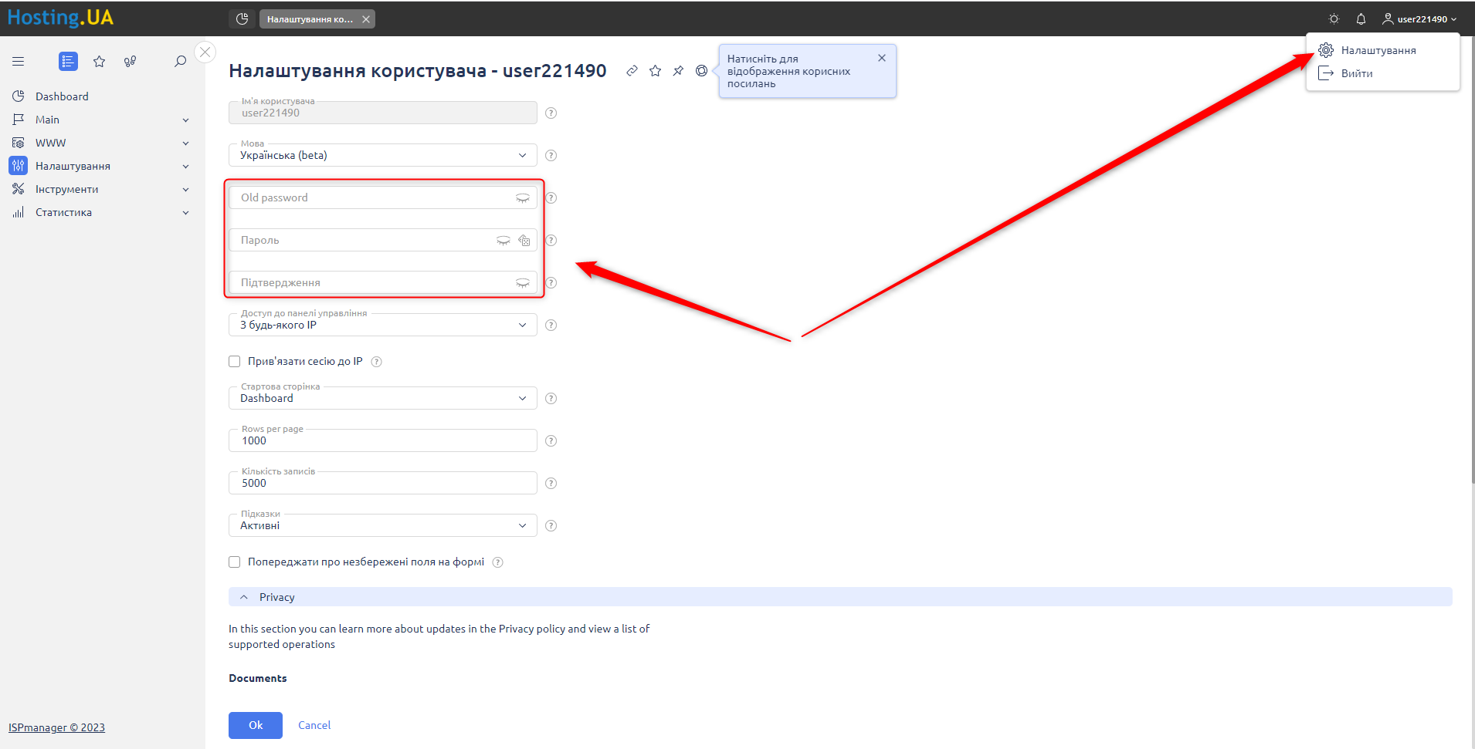Pin the page using the pushpin icon
The height and width of the screenshot is (749, 1475).
[x=678, y=71]
